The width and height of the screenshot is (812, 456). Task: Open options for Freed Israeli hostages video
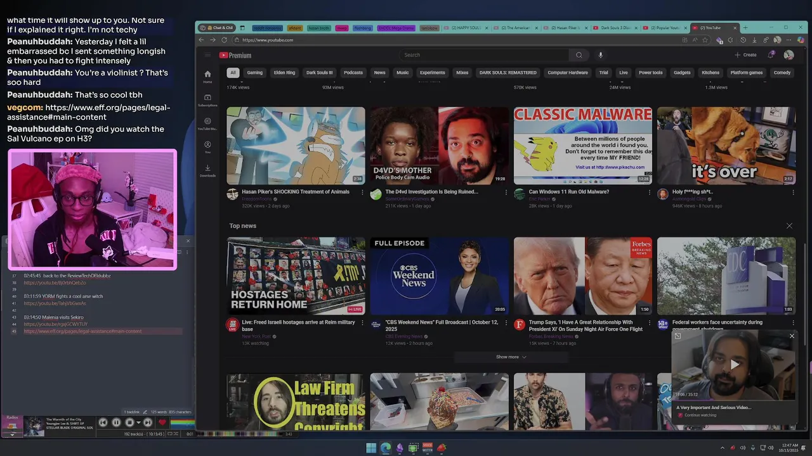click(x=362, y=323)
